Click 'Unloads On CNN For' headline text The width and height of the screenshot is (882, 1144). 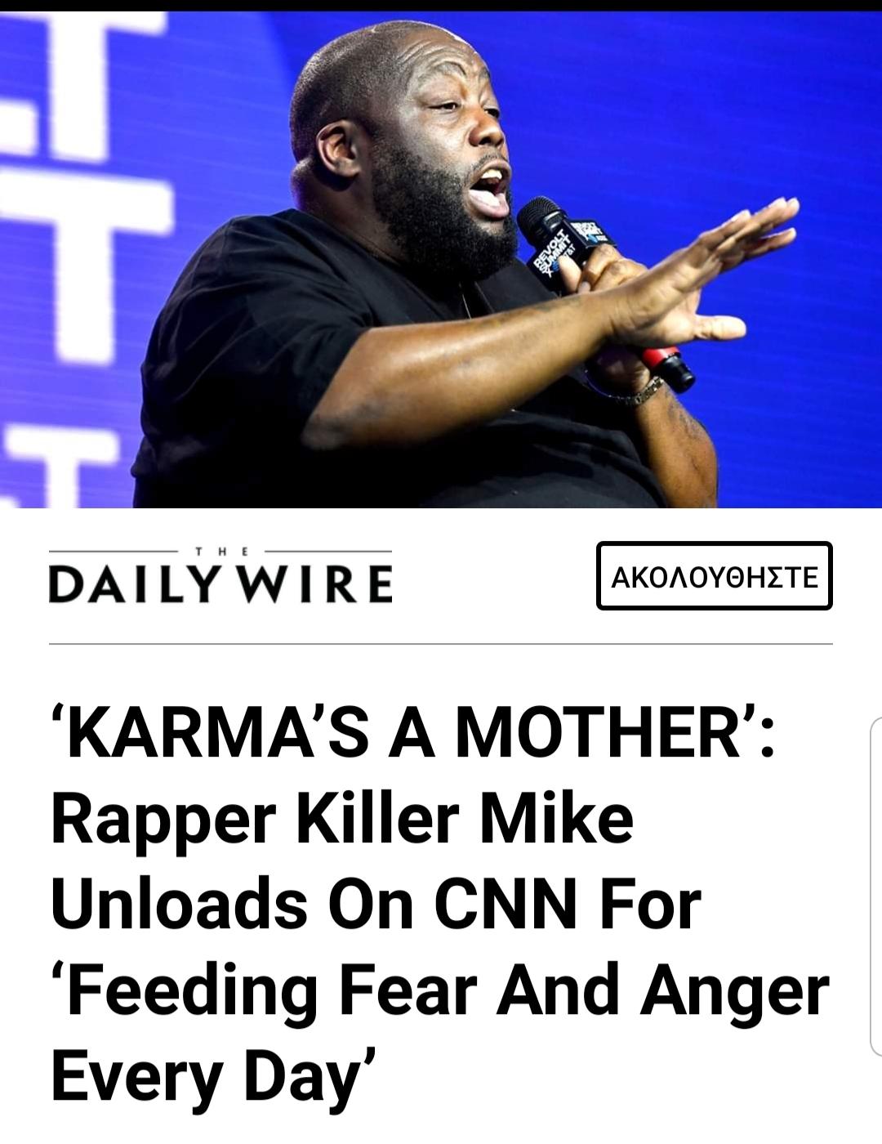pyautogui.click(x=376, y=905)
